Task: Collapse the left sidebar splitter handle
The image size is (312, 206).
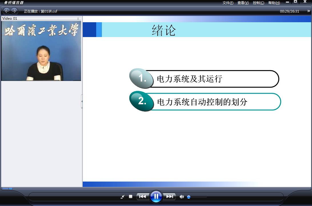Action: coord(82,101)
